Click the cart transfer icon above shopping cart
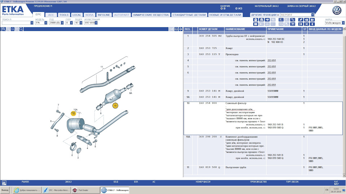 pyautogui.click(x=293, y=20)
